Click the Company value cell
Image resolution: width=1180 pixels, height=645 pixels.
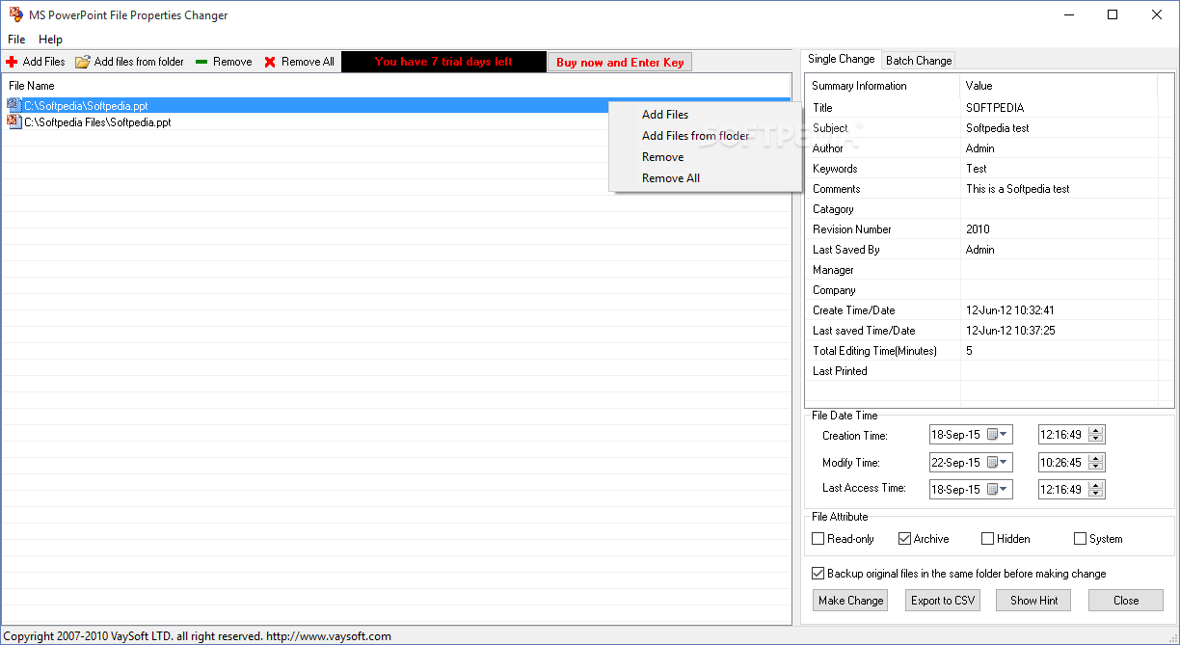(x=1059, y=290)
